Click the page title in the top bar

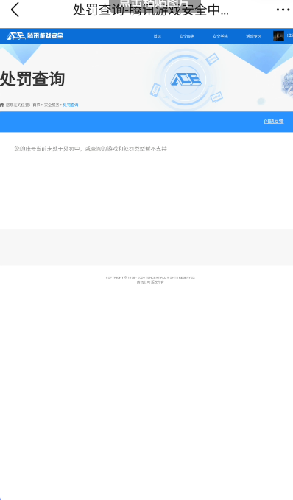[150, 10]
